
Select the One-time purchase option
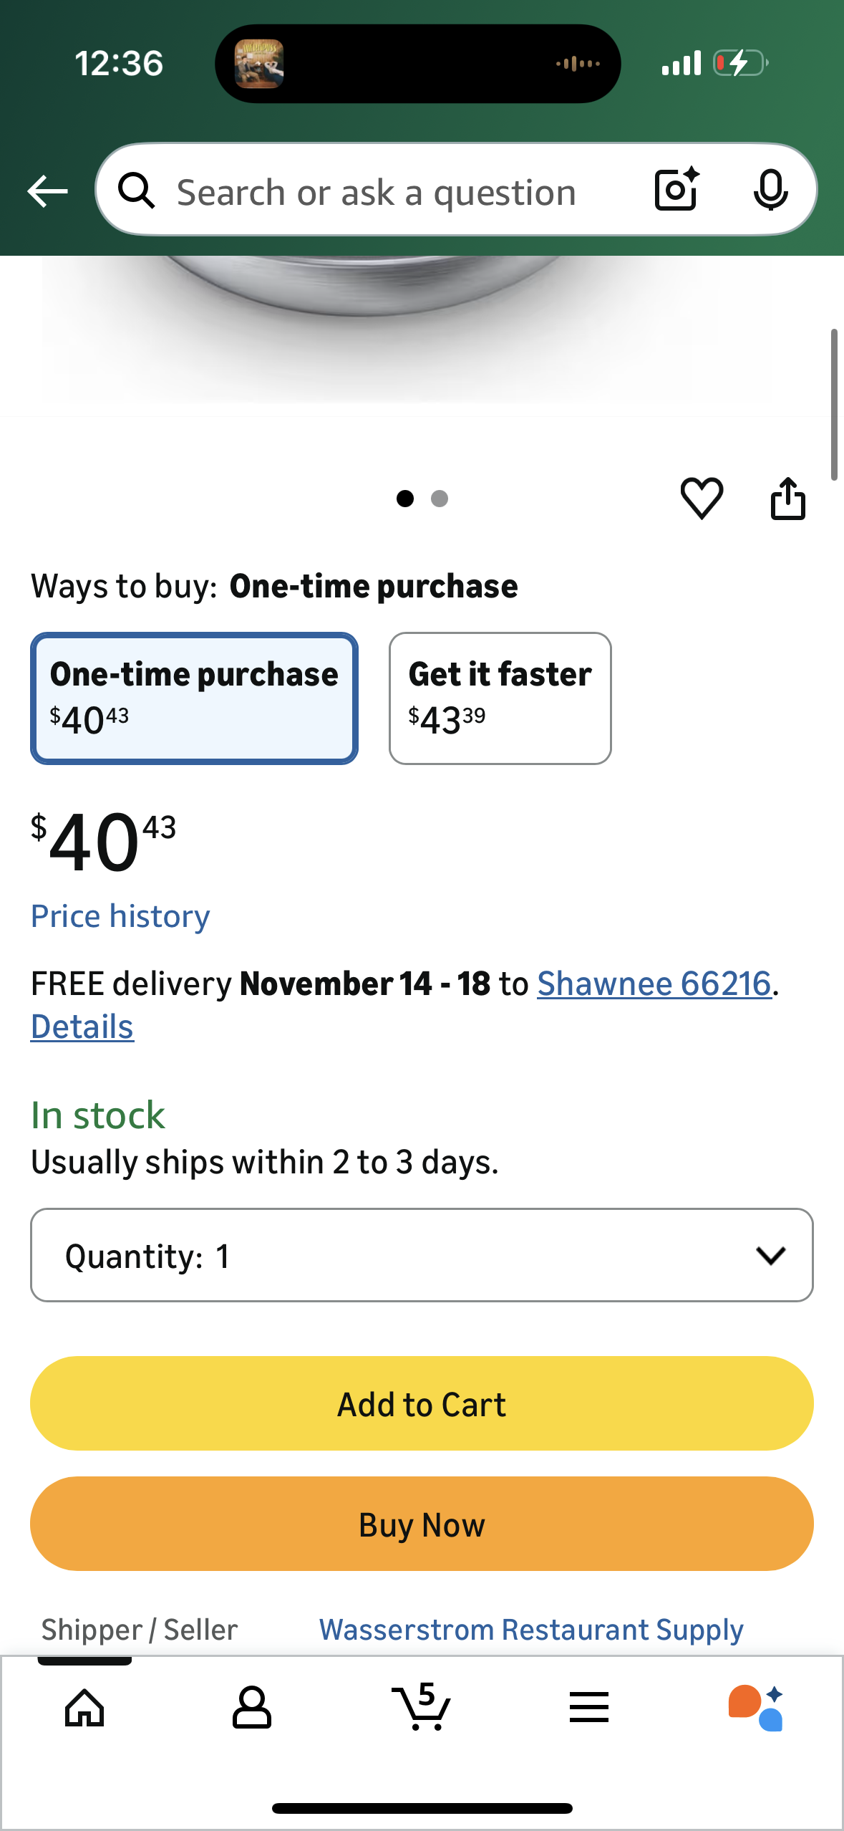(194, 698)
